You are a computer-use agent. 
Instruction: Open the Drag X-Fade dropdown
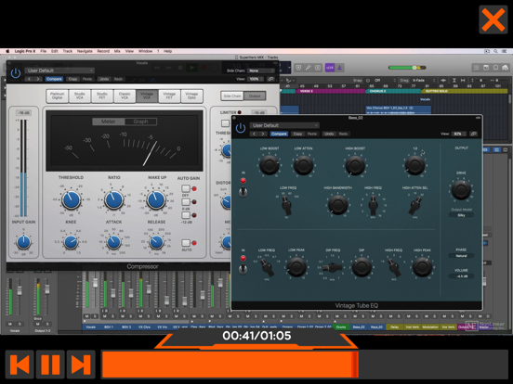point(424,81)
